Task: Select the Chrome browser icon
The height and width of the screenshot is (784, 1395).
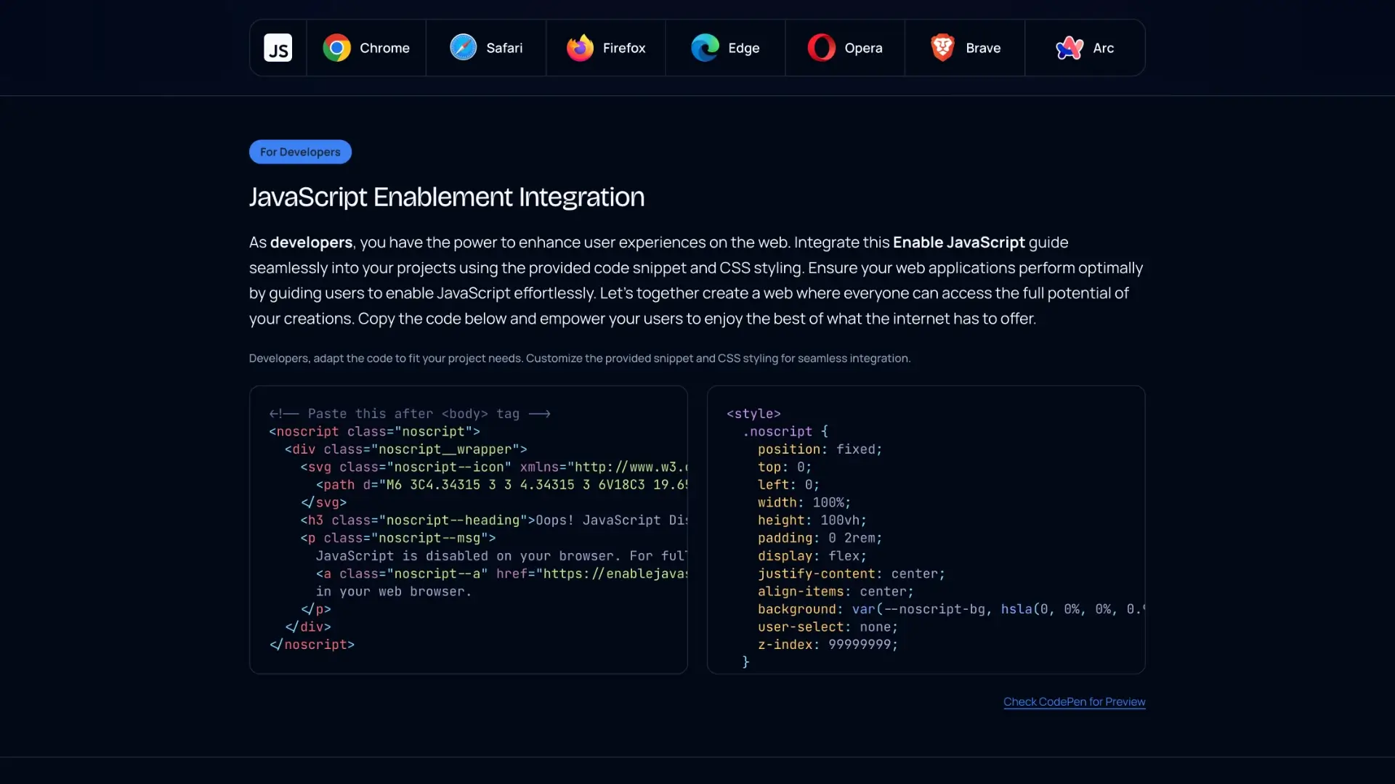Action: coord(336,47)
